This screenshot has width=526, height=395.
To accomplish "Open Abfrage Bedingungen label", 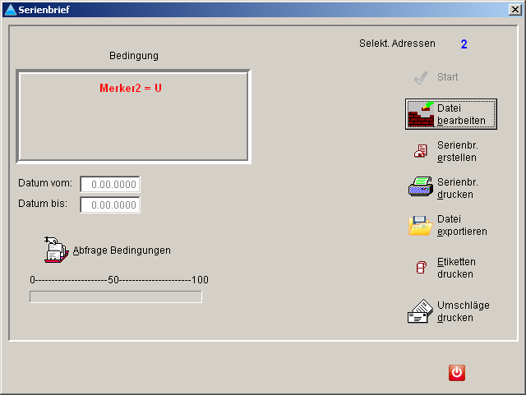I will (122, 250).
